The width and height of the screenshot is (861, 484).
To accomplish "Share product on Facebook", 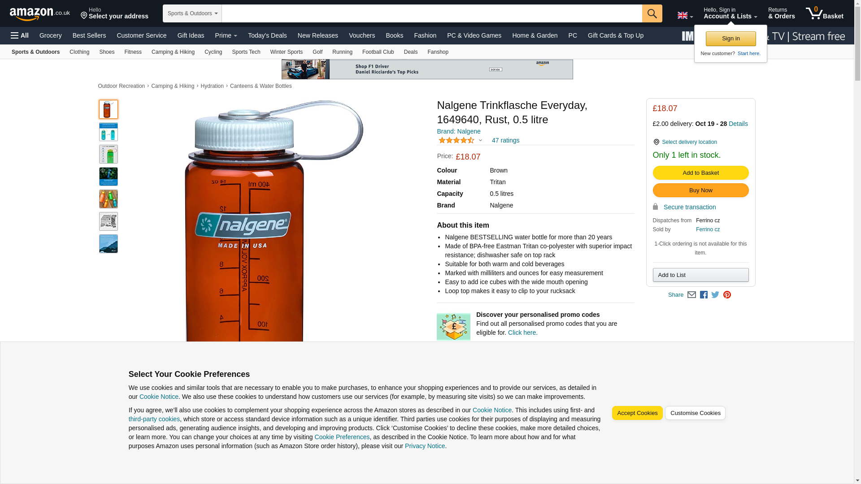I will 704,295.
